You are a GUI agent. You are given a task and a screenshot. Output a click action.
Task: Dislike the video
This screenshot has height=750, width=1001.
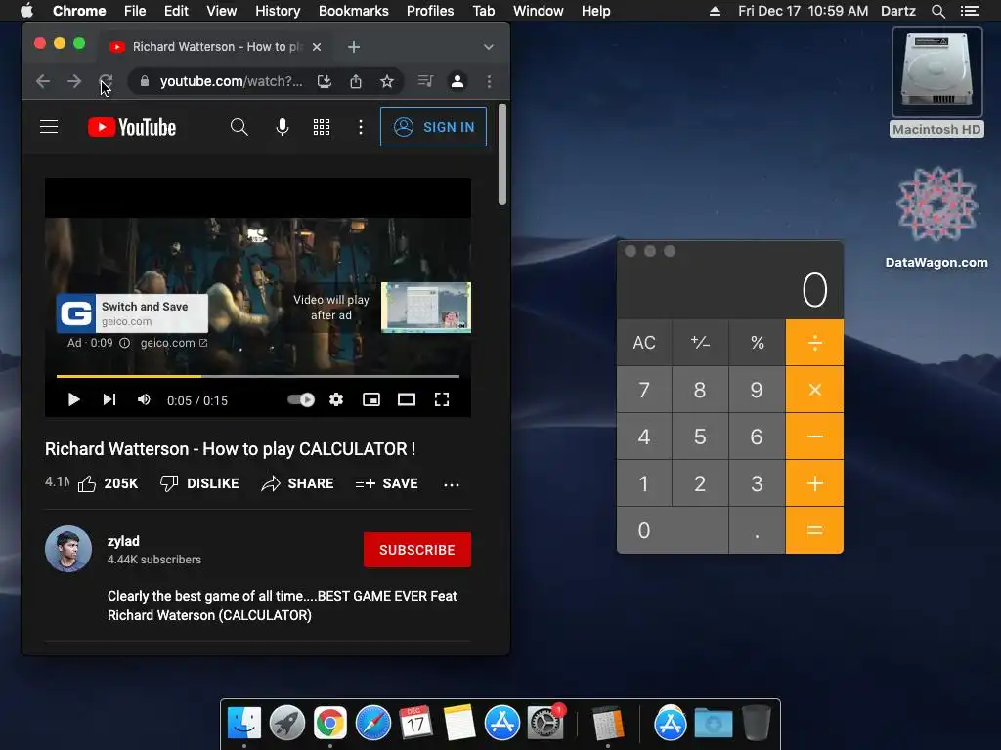pyautogui.click(x=199, y=483)
